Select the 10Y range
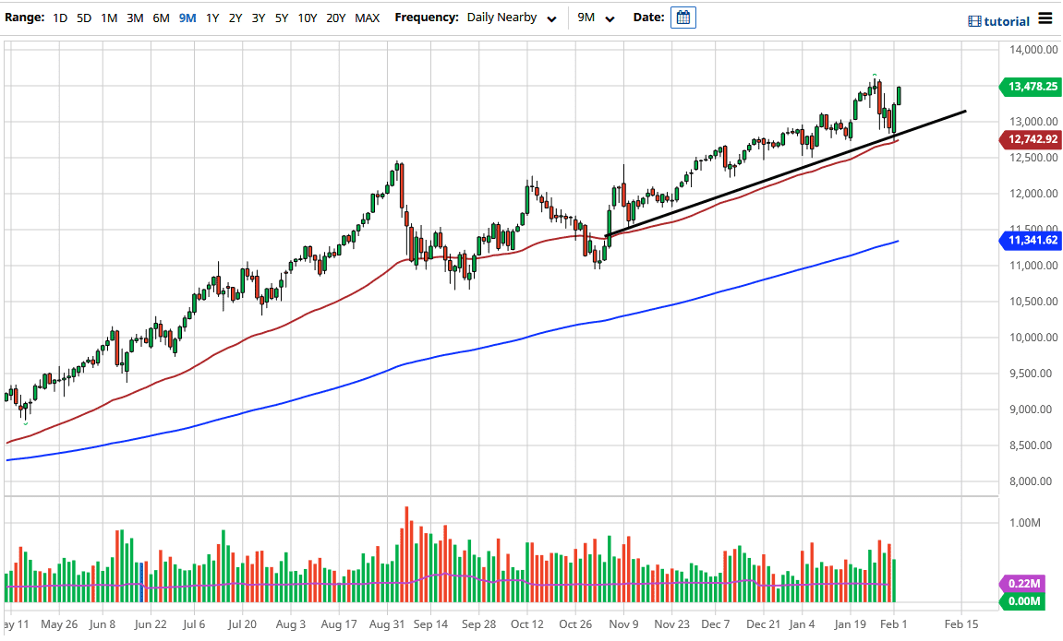The image size is (1063, 641). click(307, 17)
